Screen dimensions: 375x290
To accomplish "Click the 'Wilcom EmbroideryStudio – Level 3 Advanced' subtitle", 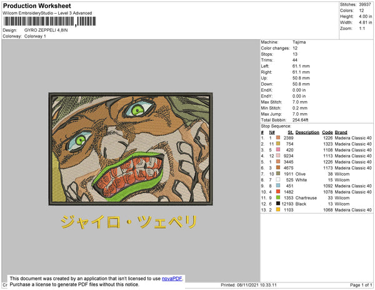I will 47,13.
